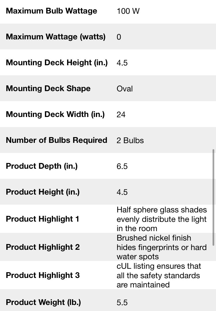The height and width of the screenshot is (311, 216).
Task: Select the half sphere glass shades text
Action: [162, 219]
